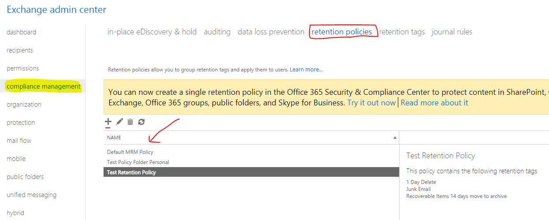549x220 pixels.
Task: Click the trash can delete icon
Action: (130, 122)
